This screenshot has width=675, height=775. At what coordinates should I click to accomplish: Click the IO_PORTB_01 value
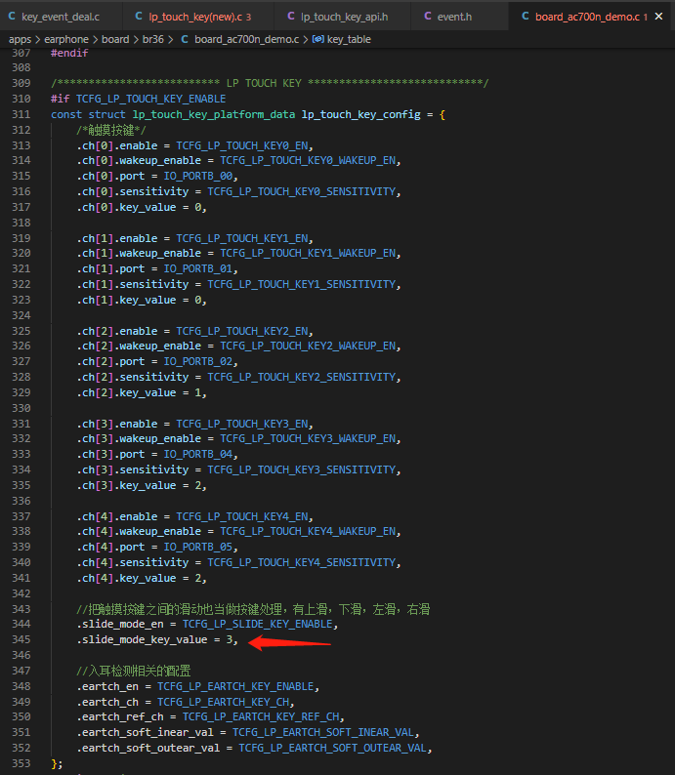click(198, 268)
